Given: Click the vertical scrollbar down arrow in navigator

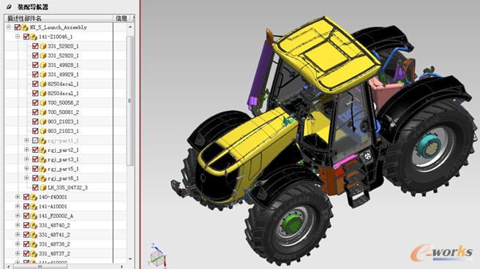Looking at the screenshot, I should coord(130,259).
